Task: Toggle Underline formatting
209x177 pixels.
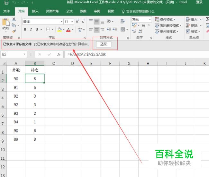Action: pyautogui.click(x=37, y=30)
